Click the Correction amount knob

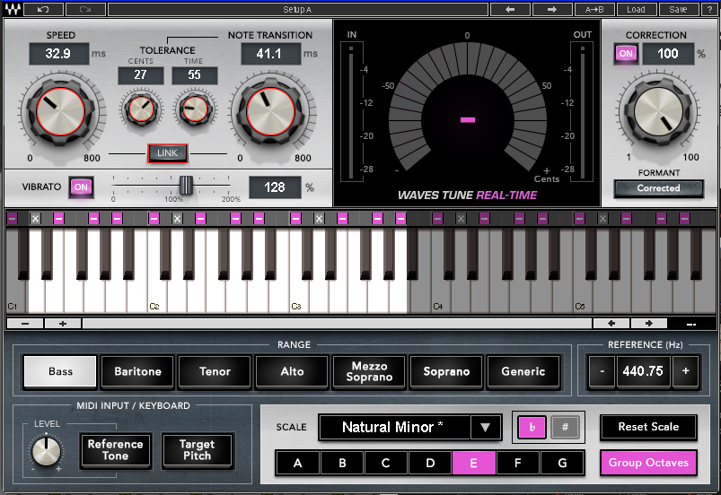(658, 111)
